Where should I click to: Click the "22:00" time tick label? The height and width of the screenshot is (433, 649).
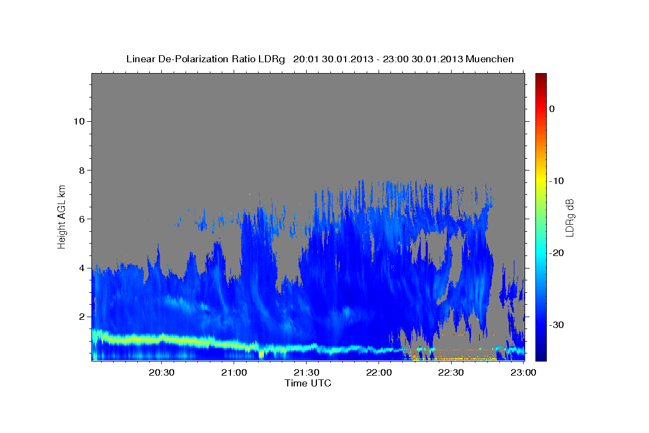[x=379, y=372]
